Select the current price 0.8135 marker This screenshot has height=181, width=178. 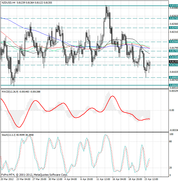click(173, 62)
